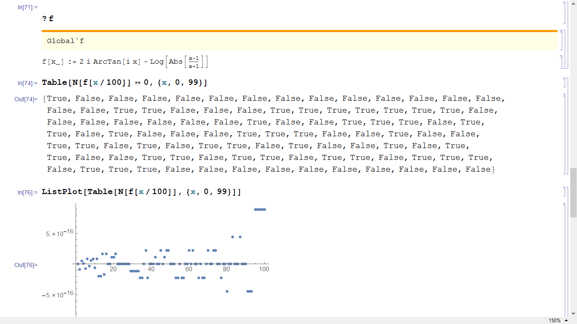Select the cell bracket of Out[76] plot

[x=565, y=259]
